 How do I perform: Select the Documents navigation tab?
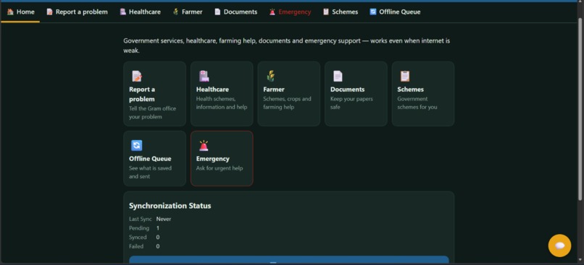(235, 12)
